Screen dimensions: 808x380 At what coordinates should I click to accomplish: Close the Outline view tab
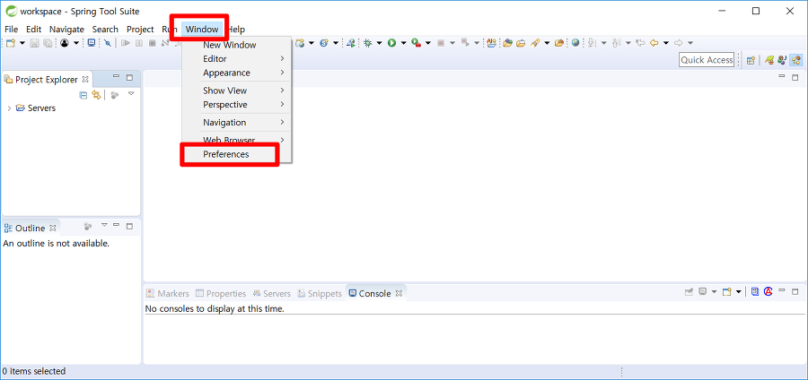click(53, 228)
